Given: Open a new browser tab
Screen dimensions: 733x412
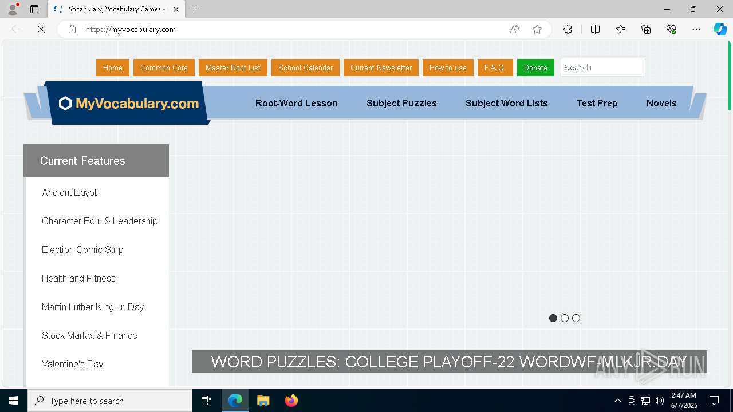Looking at the screenshot, I should tap(195, 9).
